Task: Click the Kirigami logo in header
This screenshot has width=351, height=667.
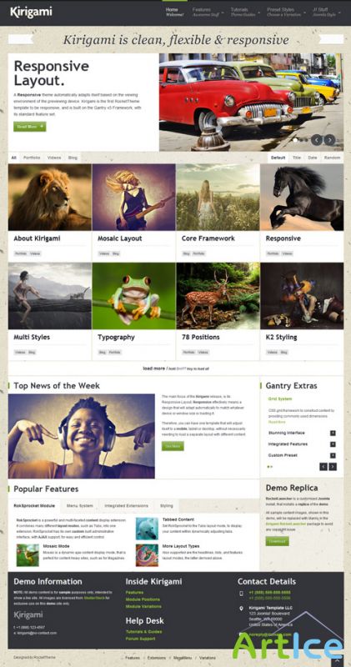Action: (x=31, y=13)
